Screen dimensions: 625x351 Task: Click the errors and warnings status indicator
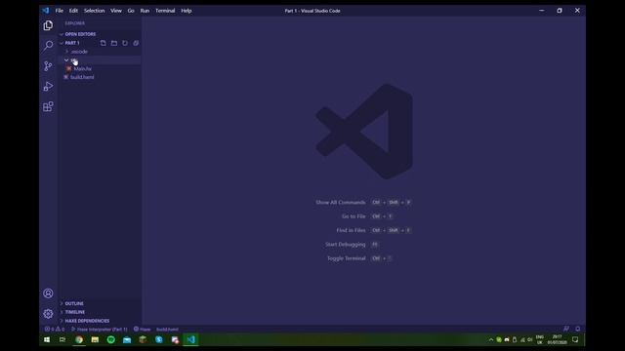coord(55,330)
